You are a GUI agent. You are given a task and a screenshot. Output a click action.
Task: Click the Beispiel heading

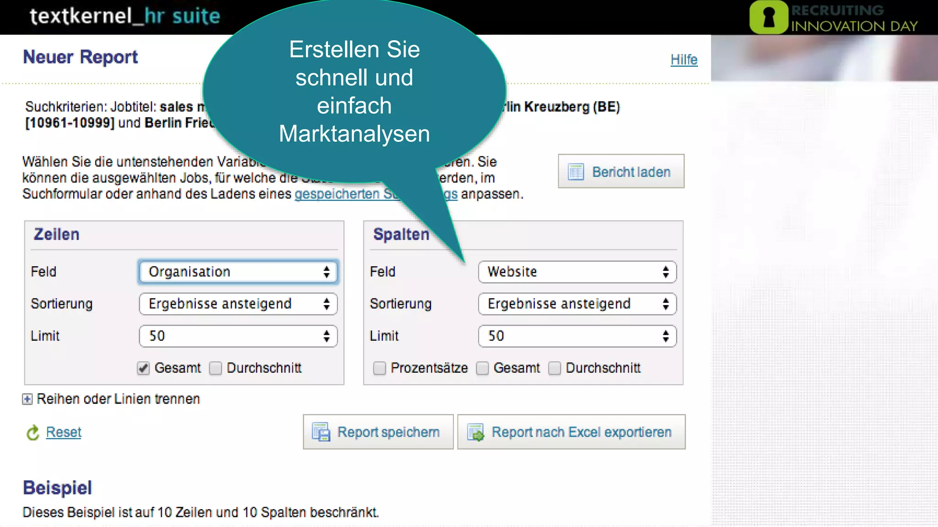(57, 488)
